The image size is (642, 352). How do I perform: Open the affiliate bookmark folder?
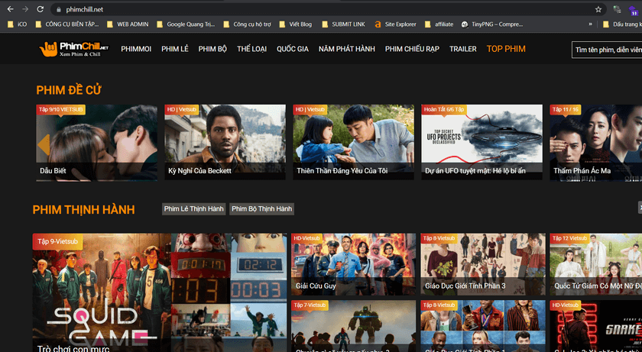(x=439, y=24)
